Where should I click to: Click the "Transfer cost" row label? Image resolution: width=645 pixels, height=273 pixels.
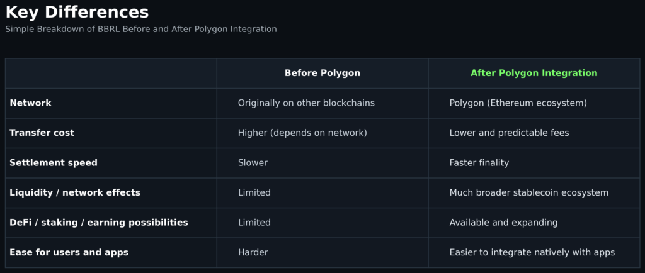pos(42,133)
